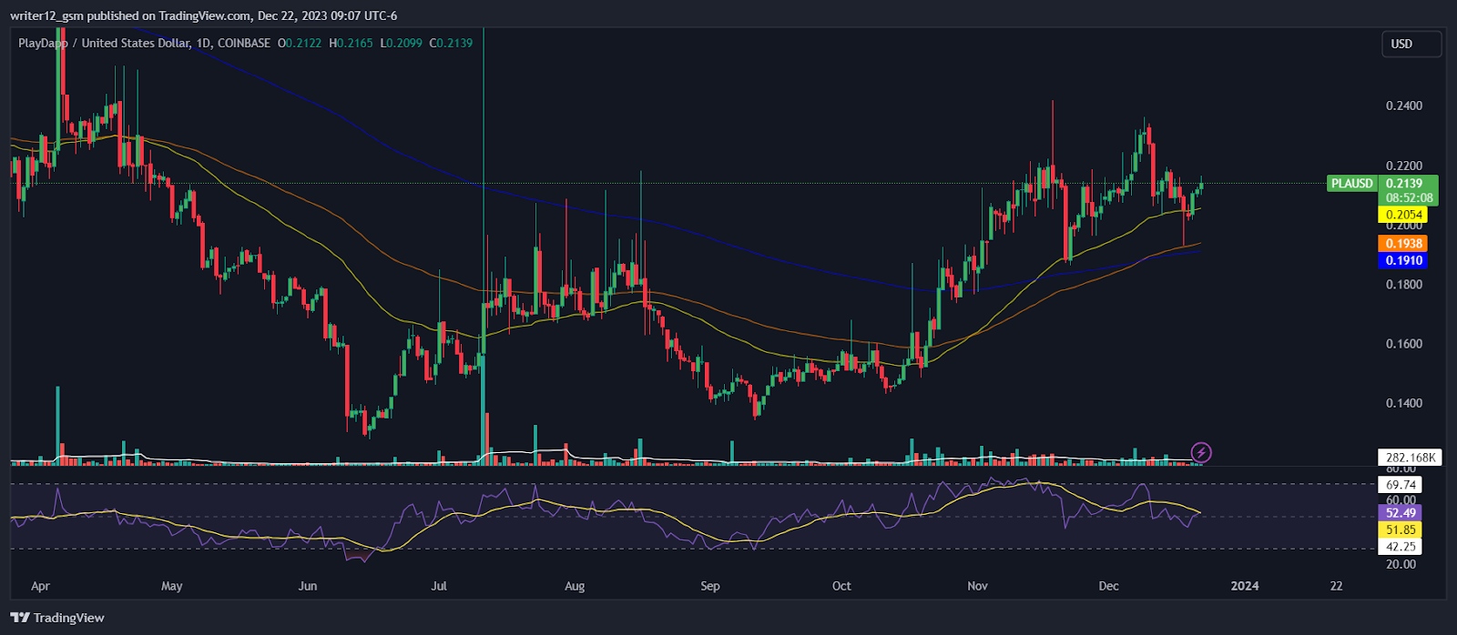
Task: Click the orange 0.1938 moving average label
Action: pos(1403,244)
